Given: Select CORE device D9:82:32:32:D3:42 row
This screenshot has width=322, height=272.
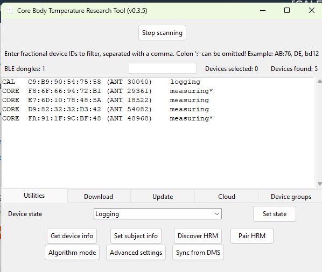Looking at the screenshot, I should point(158,109).
